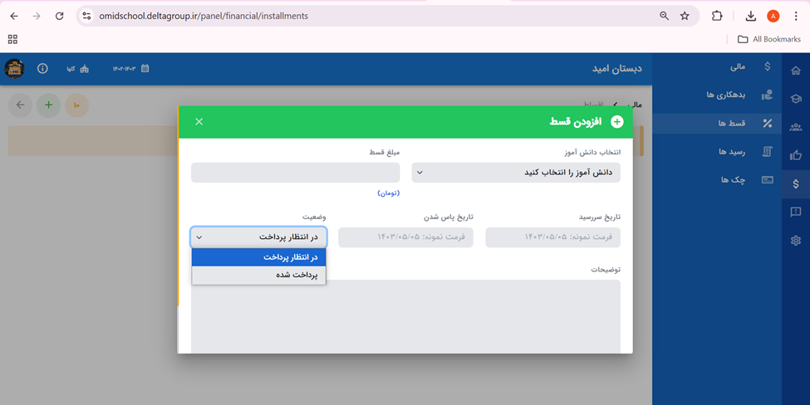Bookmark this page with star icon
Viewport: 810px width, 405px height.
point(685,16)
